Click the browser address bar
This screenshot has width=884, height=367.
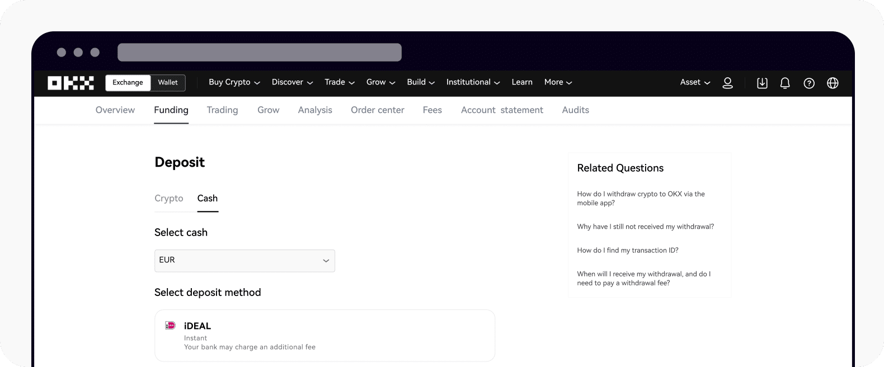(x=260, y=52)
